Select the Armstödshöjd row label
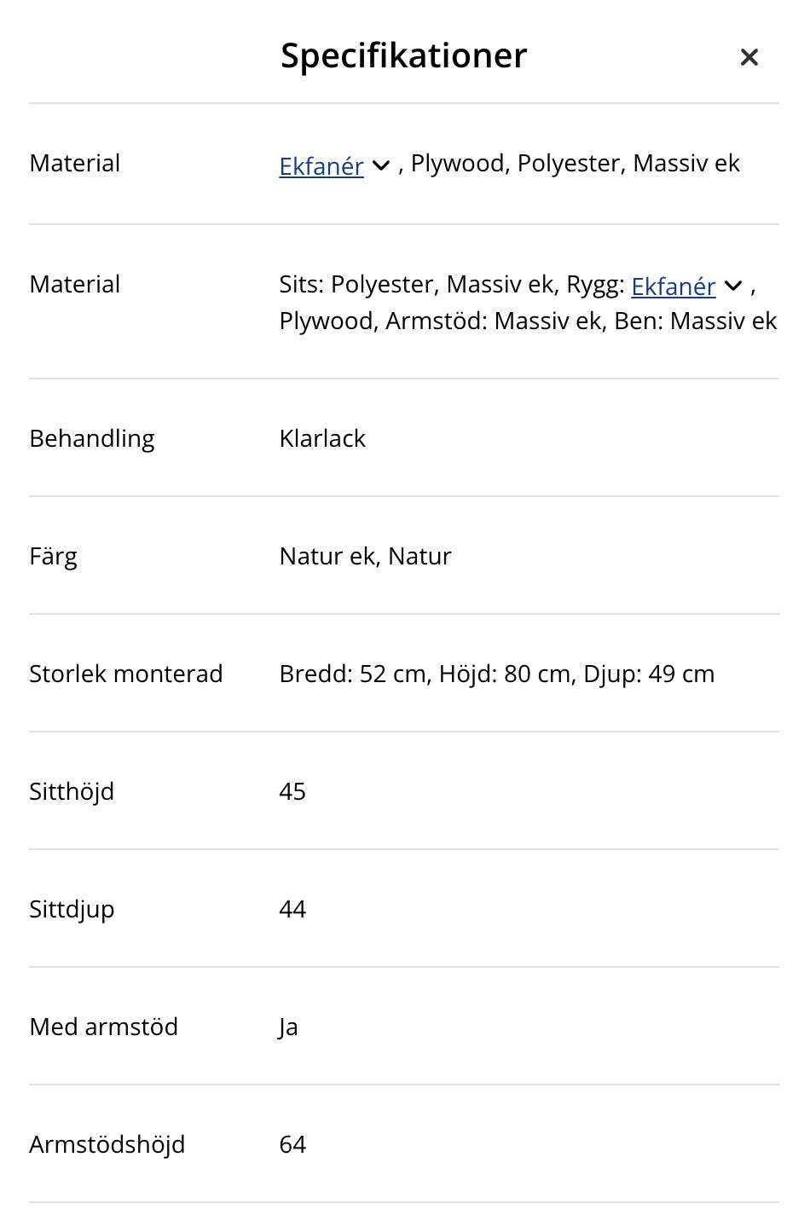The width and height of the screenshot is (810, 1221). [x=107, y=1144]
